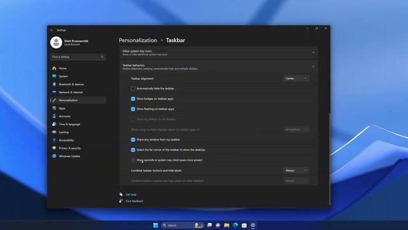Open the Combine taskbar buttons Always dropdown
This screenshot has width=408, height=230.
[296, 171]
